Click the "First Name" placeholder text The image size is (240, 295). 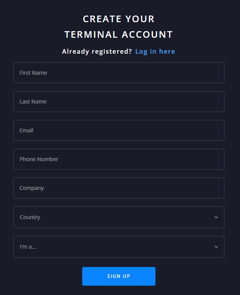[x=33, y=73]
